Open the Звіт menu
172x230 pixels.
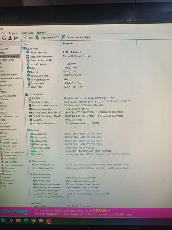click(4, 33)
